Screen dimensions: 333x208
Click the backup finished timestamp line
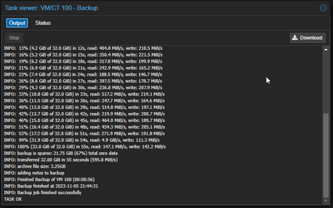pos(51,186)
